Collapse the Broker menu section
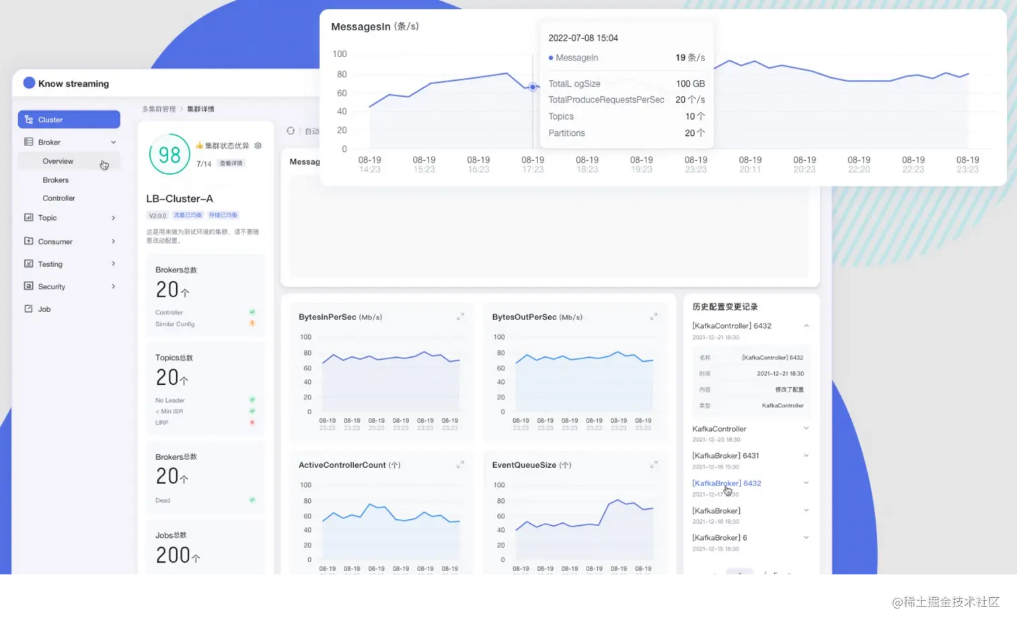Screen dimensions: 1017x626 click(114, 142)
